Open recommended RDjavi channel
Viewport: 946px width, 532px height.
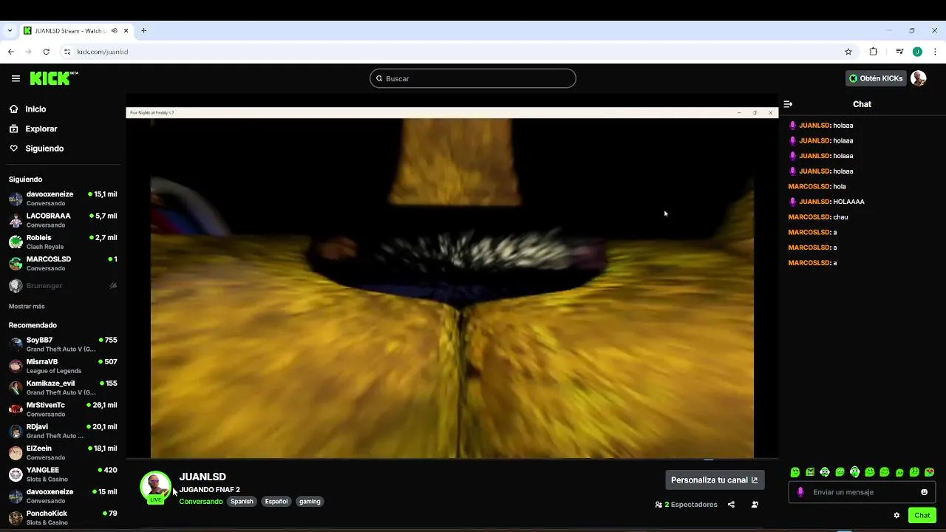tap(63, 431)
